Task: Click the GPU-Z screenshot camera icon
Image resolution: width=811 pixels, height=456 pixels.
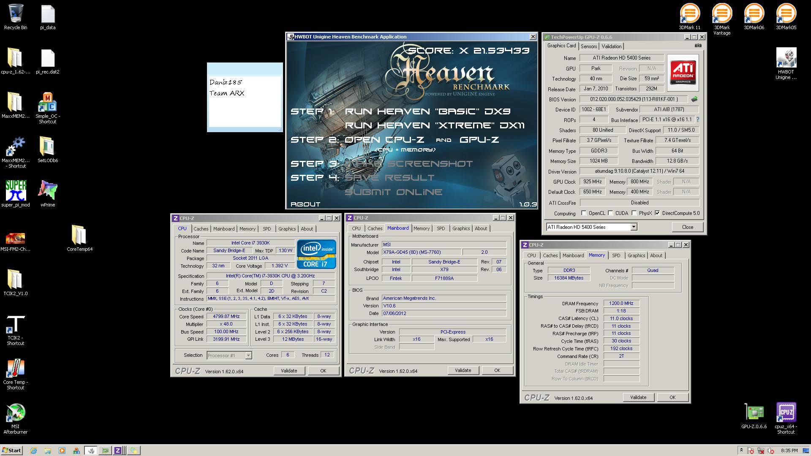Action: pos(698,46)
